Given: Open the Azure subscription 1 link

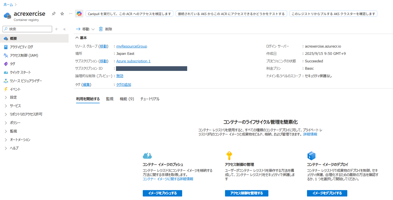Looking at the screenshot, I should pyautogui.click(x=133, y=61).
